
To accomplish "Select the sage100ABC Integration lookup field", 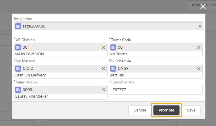I will pyautogui.click(x=109, y=26).
